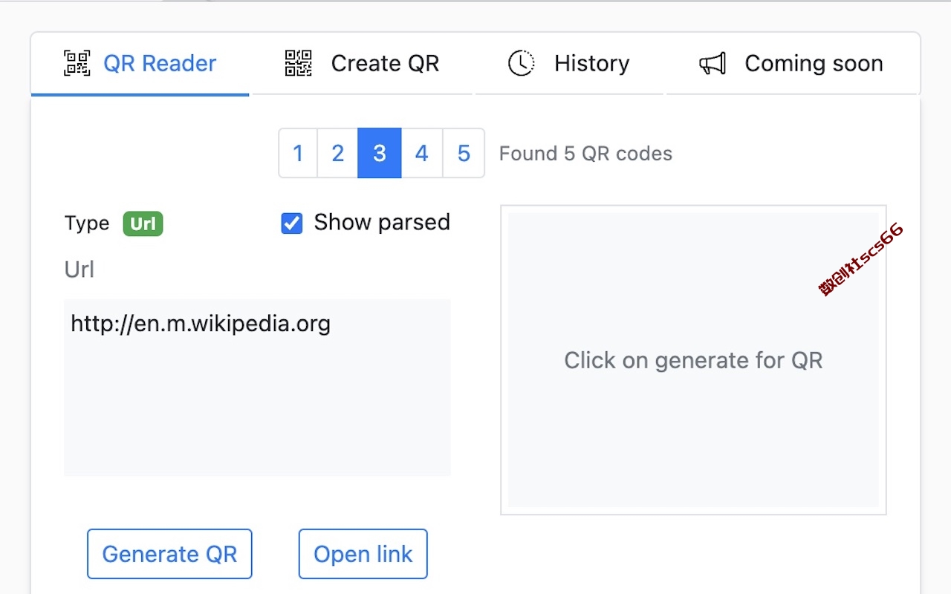This screenshot has height=594, width=951.
Task: Click the History clock icon
Action: click(x=521, y=63)
